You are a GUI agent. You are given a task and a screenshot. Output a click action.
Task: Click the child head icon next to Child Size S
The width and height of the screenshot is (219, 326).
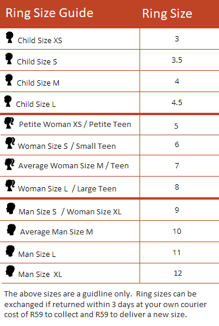9,58
